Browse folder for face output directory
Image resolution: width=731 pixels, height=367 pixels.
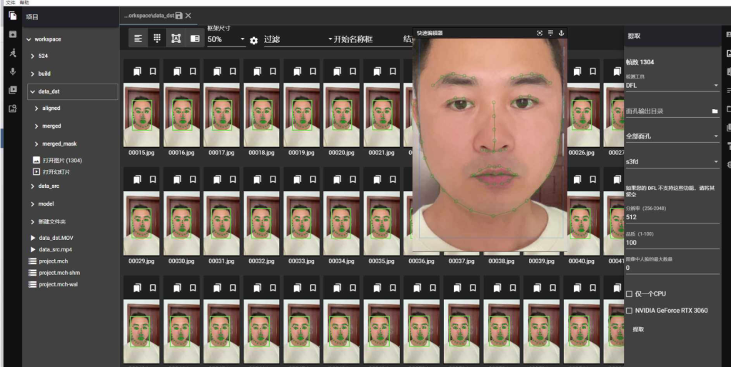click(715, 111)
